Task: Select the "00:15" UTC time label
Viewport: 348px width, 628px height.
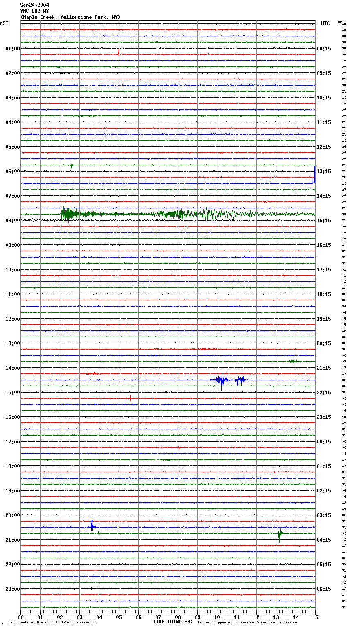Action: [x=324, y=442]
